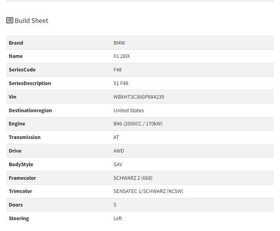The image size is (280, 231).
Task: Click the Vin row label
Action: pos(12,97)
